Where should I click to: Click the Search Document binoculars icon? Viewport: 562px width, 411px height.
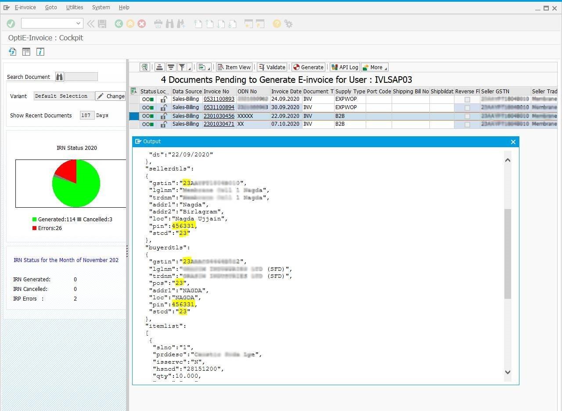pyautogui.click(x=59, y=77)
